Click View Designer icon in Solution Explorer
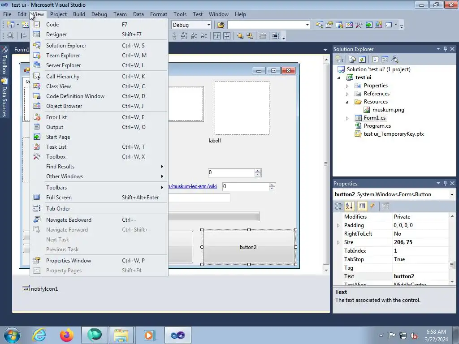459x344 pixels. click(385, 60)
